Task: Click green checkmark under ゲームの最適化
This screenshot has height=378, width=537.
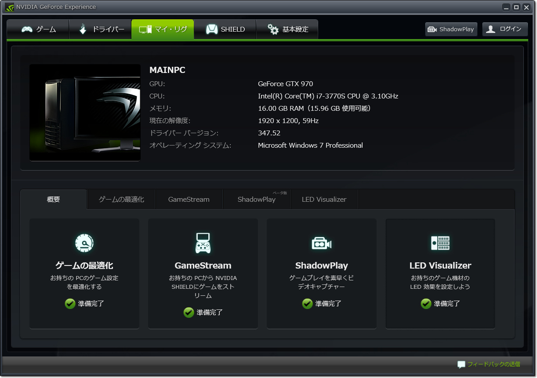Action: pyautogui.click(x=70, y=304)
